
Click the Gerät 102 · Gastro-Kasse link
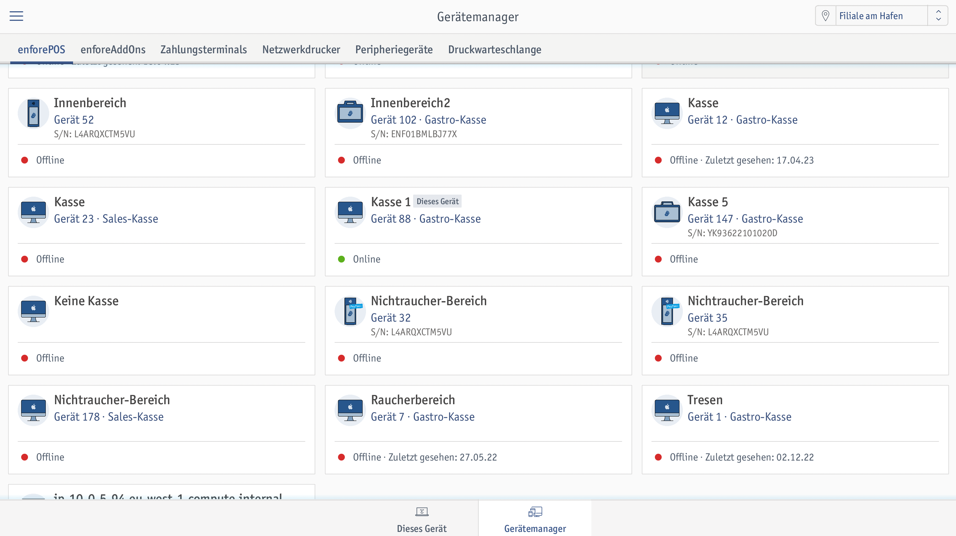[428, 120]
